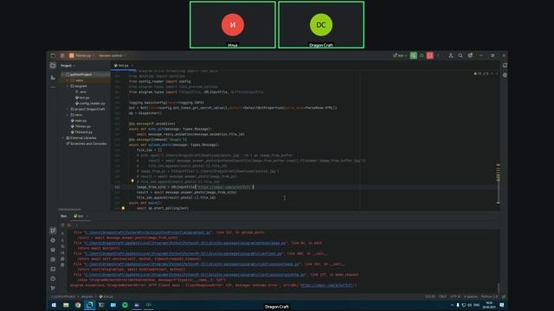This screenshot has height=311, width=554.
Task: Click the green Rerun button in top toolbar
Action: coord(414,55)
